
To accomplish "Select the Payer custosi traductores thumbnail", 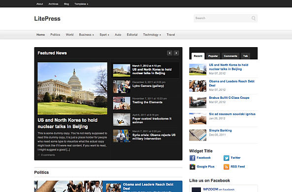I will pos(122,120).
